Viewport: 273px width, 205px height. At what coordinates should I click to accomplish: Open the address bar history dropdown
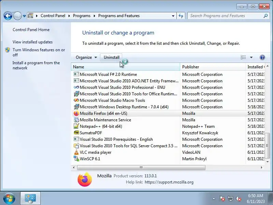[x=173, y=16]
